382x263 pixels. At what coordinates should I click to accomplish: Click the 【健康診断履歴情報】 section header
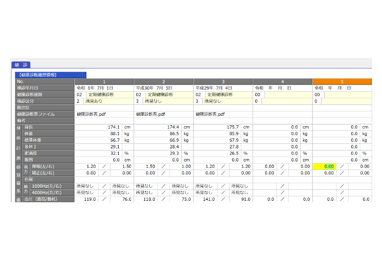51,75
